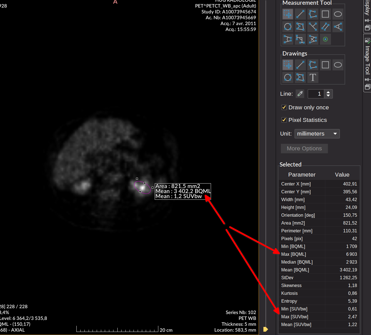Activate the Point measurement tool
Viewport: 371px width, 335px height.
[x=325, y=39]
